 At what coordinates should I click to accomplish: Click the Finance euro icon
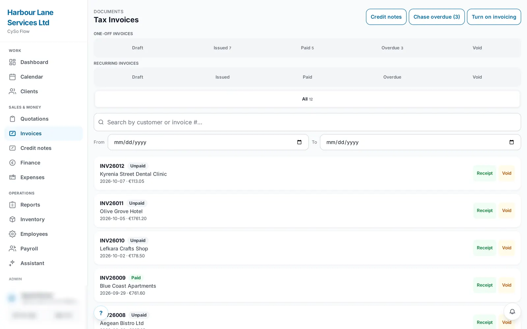[x=13, y=163]
